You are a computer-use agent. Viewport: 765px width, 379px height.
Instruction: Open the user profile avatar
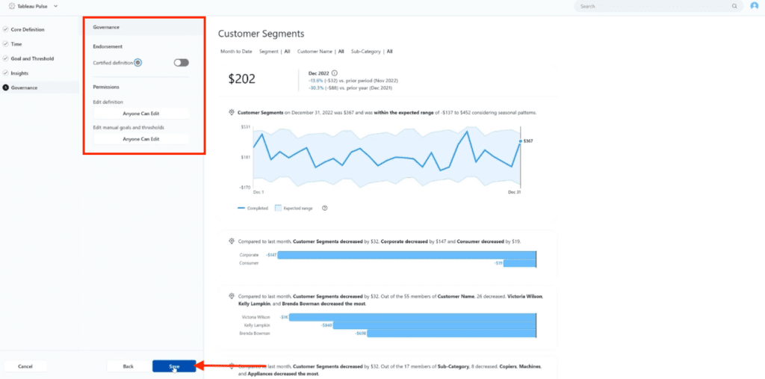755,6
